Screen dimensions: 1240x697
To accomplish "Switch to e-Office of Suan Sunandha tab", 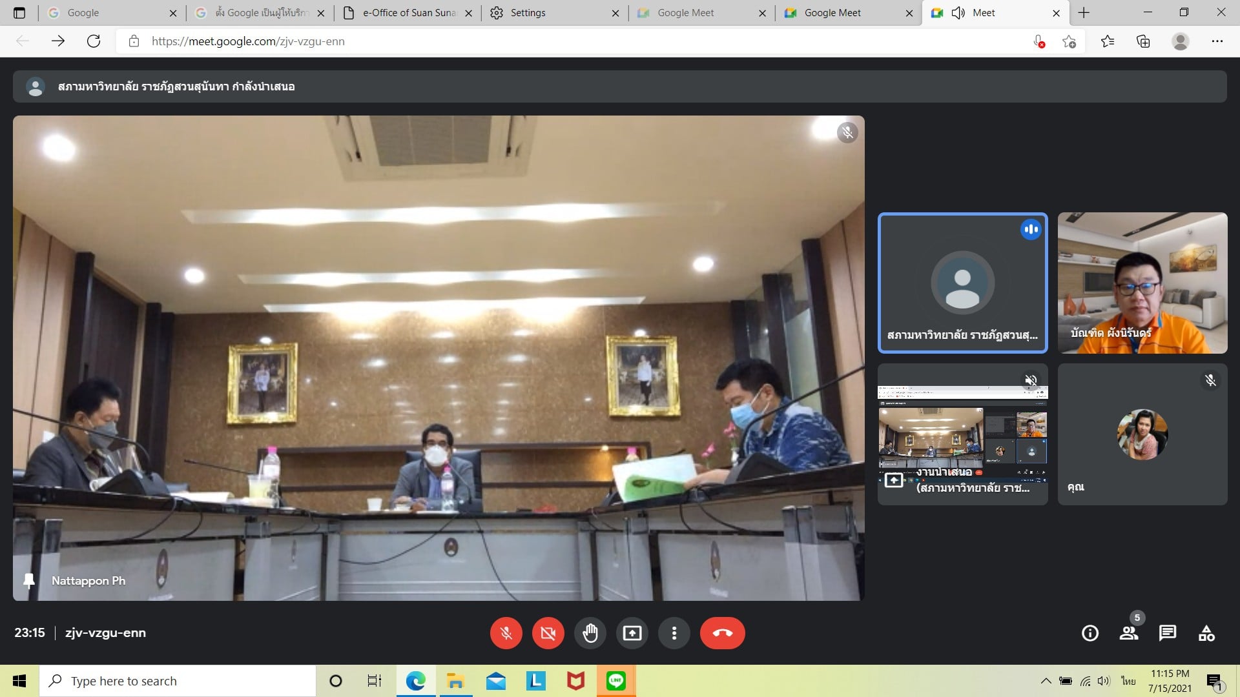I will coord(408,13).
